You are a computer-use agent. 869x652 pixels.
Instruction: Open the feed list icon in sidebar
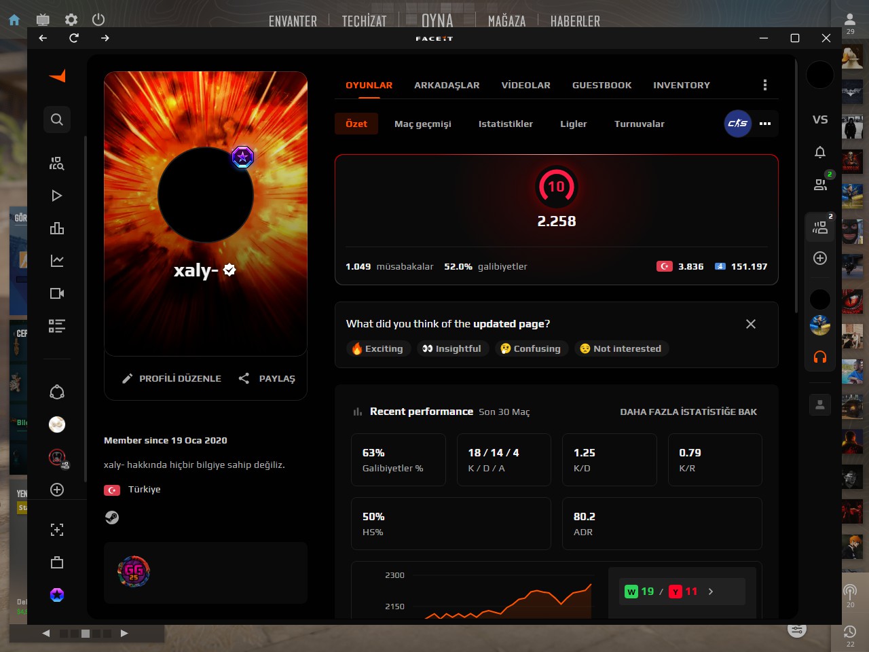click(x=57, y=326)
